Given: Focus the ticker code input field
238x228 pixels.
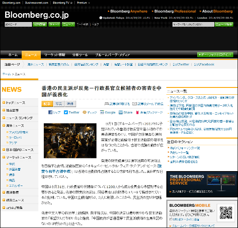Looking at the screenshot, I should pyautogui.click(x=18, y=24).
